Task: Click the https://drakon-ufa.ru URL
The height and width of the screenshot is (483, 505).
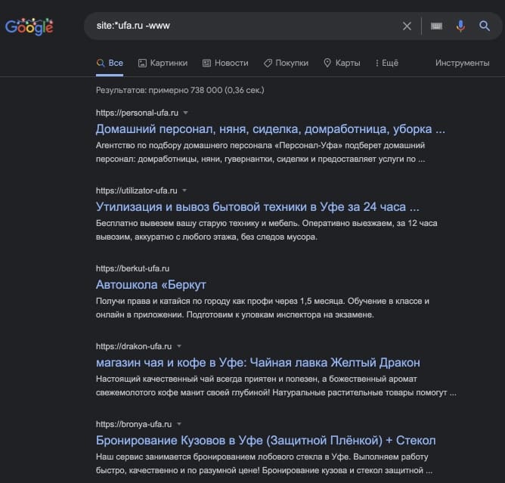Action: tap(134, 346)
